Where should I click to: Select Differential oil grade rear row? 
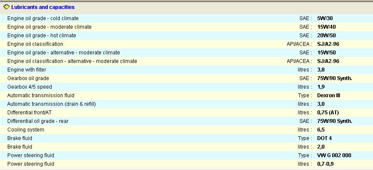pyautogui.click(x=187, y=121)
